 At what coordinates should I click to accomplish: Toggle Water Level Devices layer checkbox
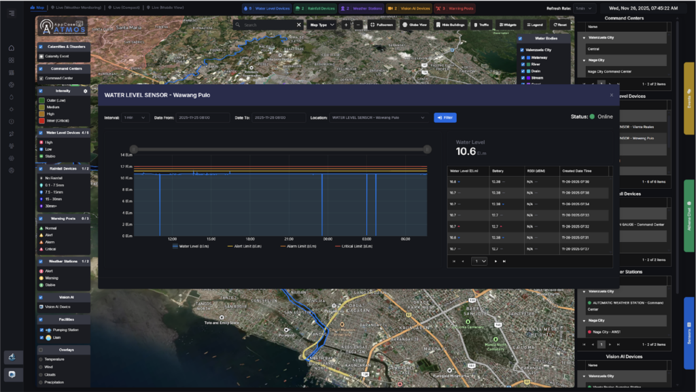40,132
